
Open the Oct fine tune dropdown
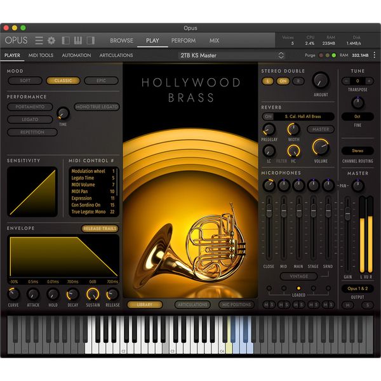[358, 117]
